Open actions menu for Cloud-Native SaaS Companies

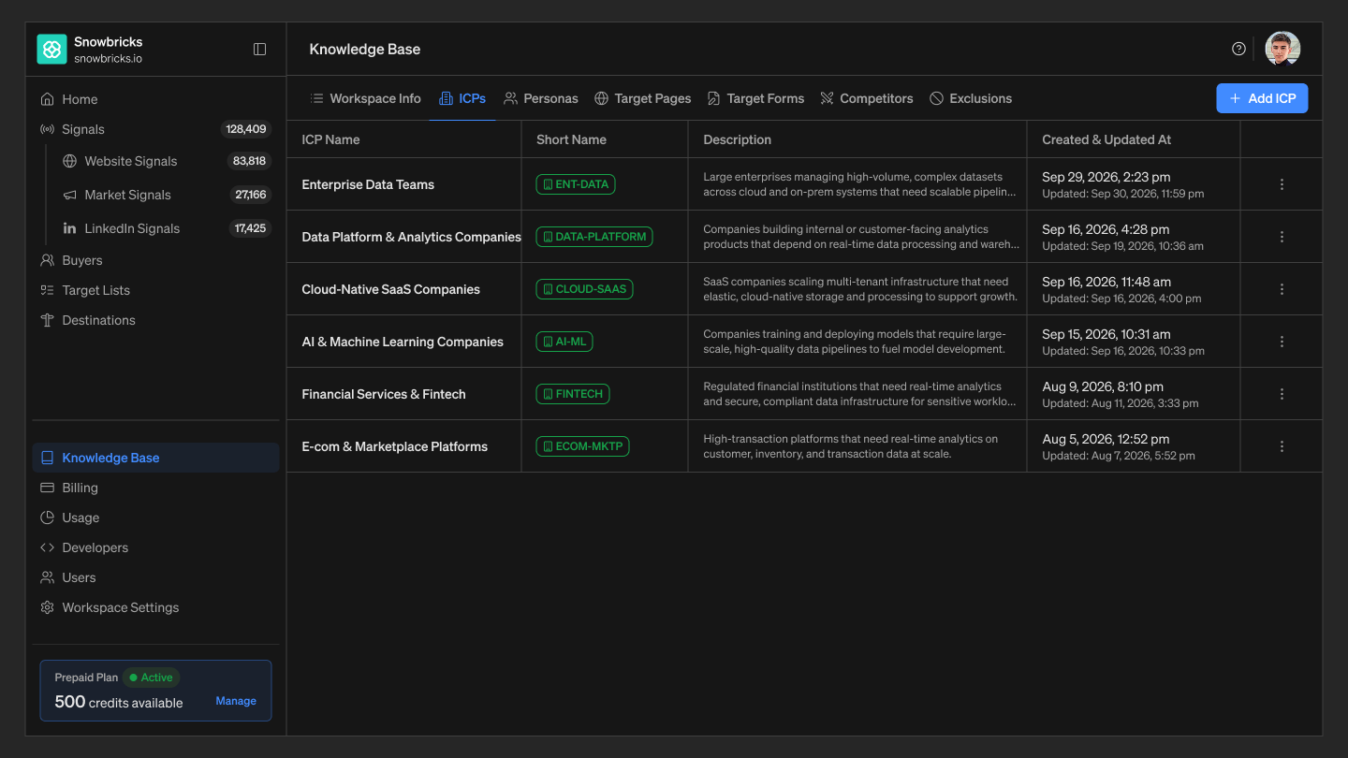(x=1282, y=289)
